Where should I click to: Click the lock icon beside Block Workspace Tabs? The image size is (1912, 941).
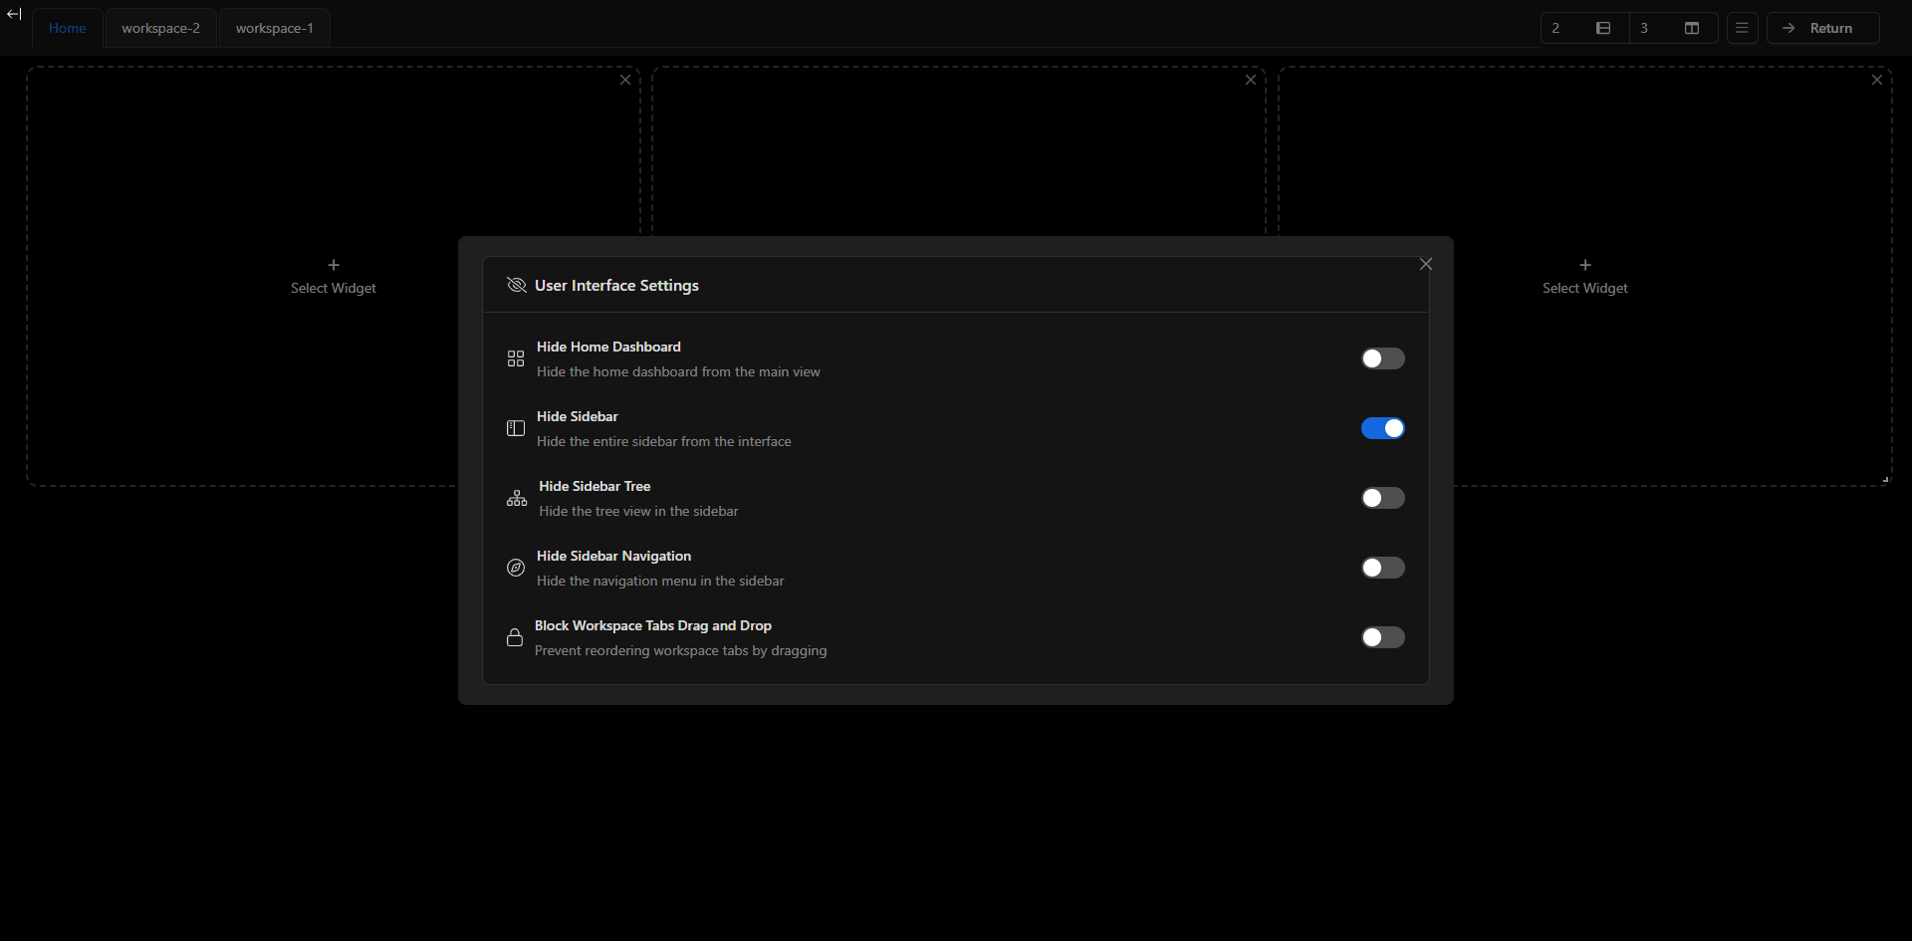pos(515,637)
